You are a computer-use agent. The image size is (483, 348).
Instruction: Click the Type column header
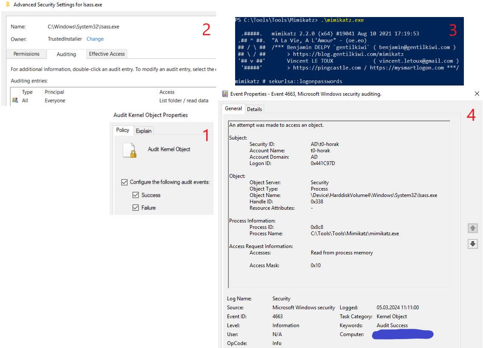pyautogui.click(x=27, y=92)
